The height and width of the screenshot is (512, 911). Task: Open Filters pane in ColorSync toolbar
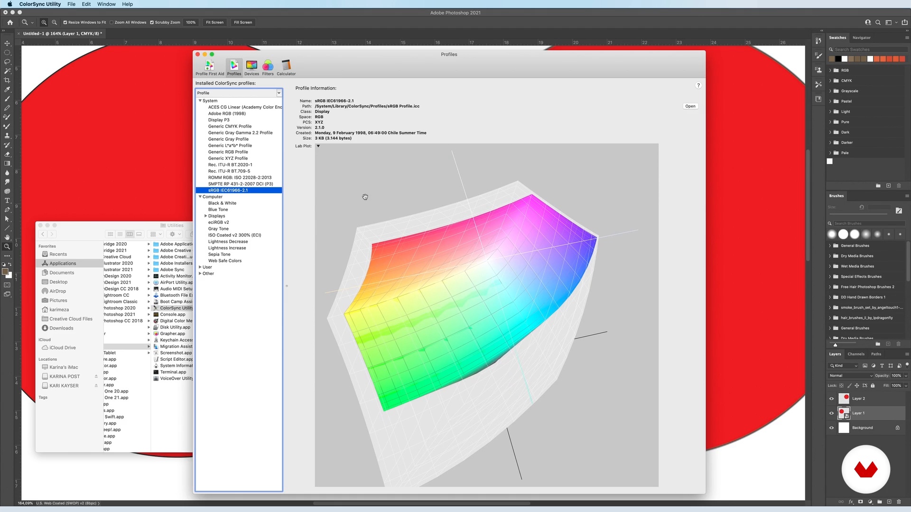(x=268, y=67)
